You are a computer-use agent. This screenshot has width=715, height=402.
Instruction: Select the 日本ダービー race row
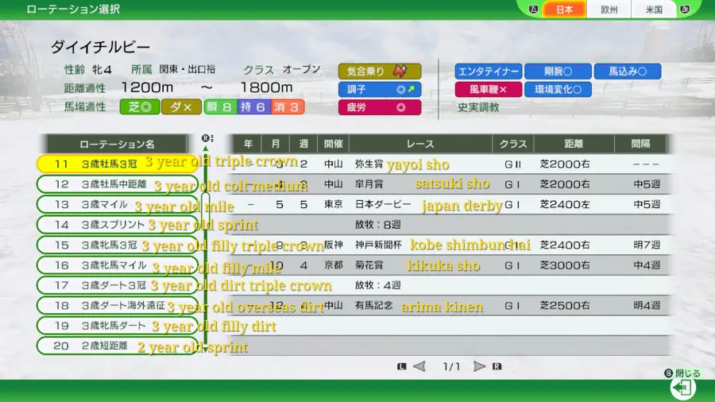(445, 204)
